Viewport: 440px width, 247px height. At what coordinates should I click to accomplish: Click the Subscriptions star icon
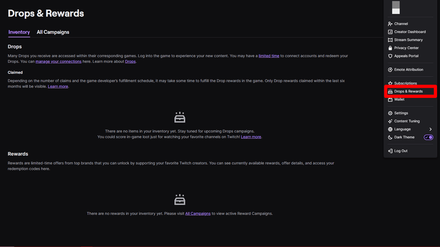(390, 83)
